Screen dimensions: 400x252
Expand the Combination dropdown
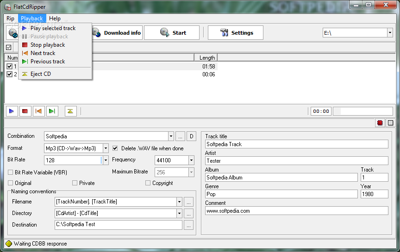tap(171, 136)
